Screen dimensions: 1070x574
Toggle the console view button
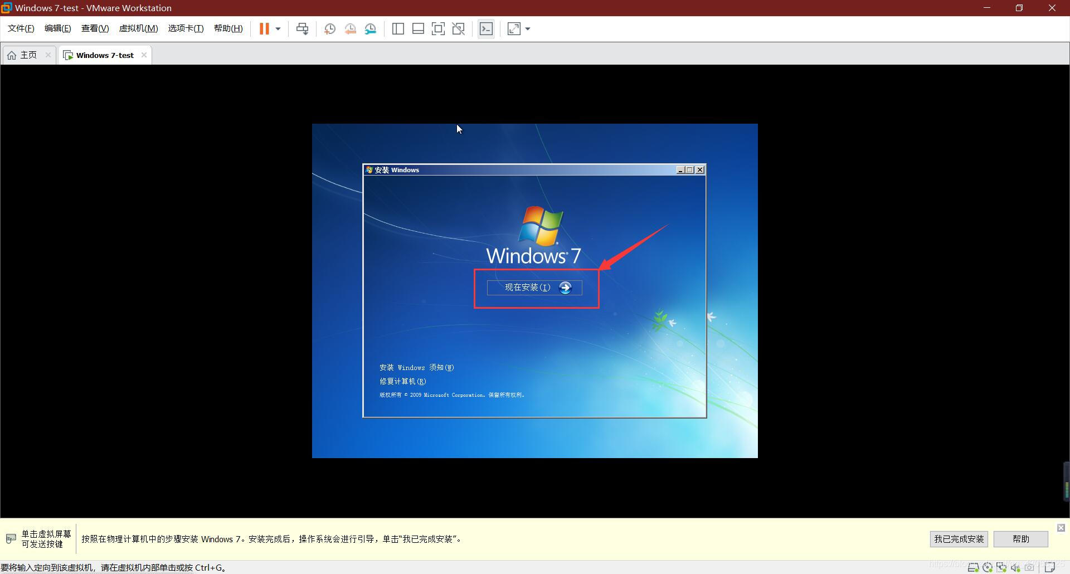tap(486, 29)
